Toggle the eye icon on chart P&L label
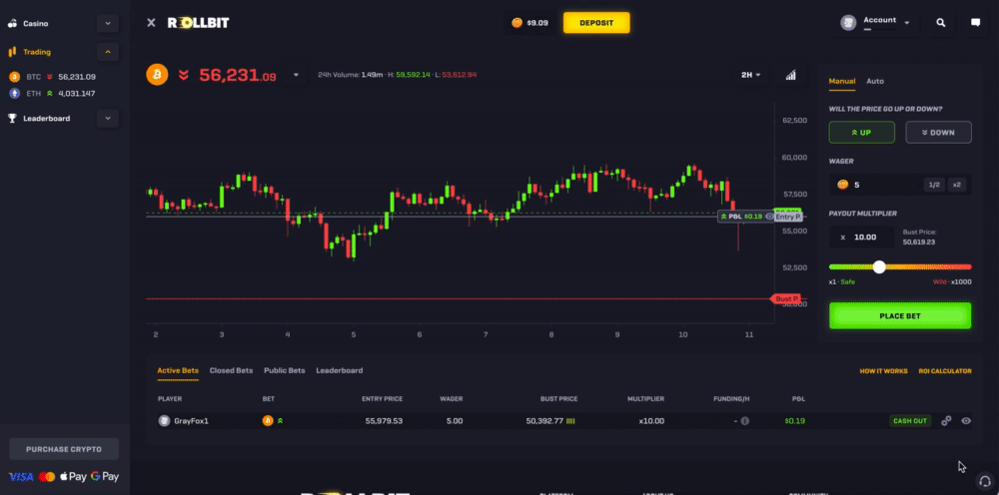The height and width of the screenshot is (495, 999). pyautogui.click(x=769, y=217)
